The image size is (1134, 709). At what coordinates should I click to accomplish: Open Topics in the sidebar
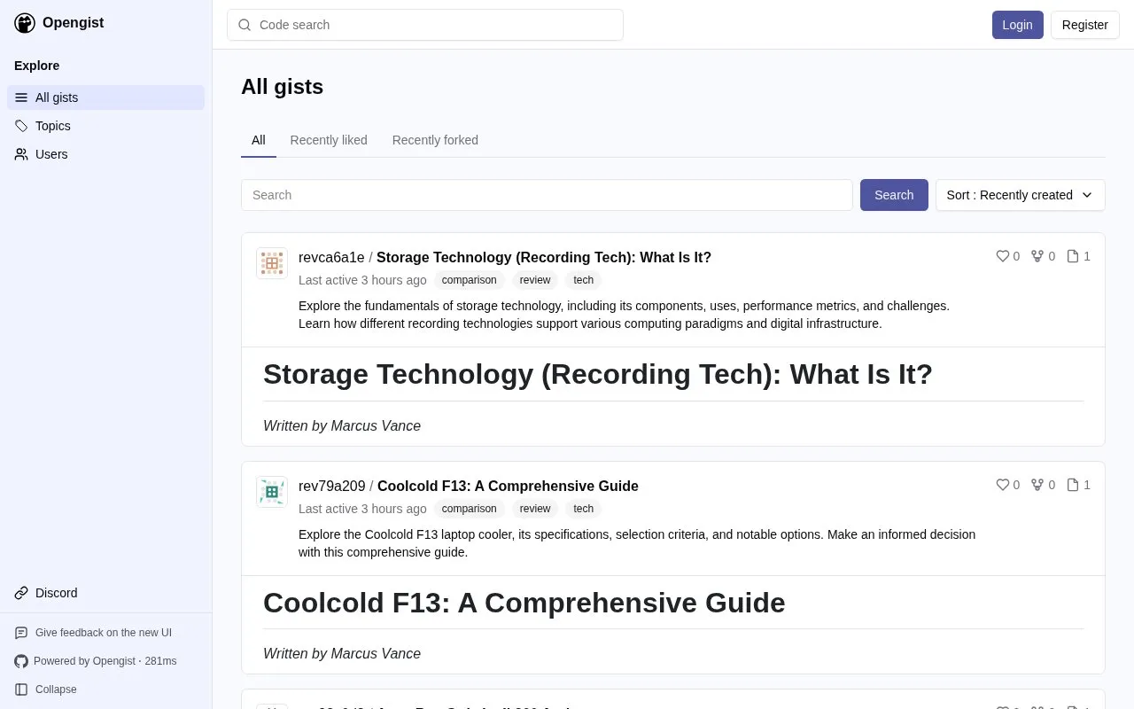pyautogui.click(x=106, y=126)
